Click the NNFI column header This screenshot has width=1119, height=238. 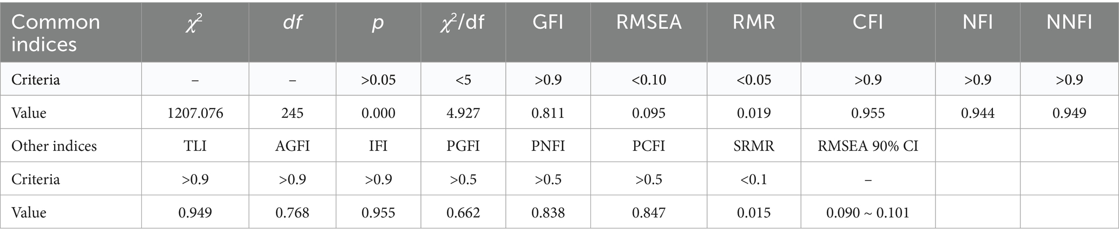(x=1069, y=23)
